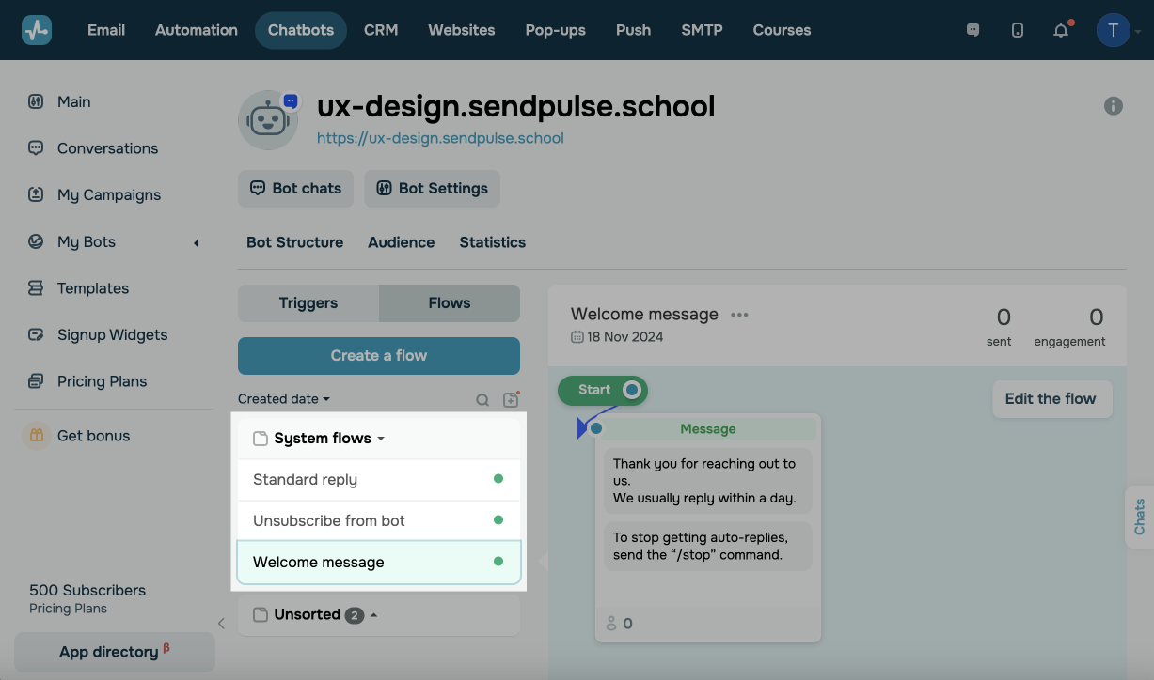1154x680 pixels.
Task: Switch to the Bot Structure tab
Action: (294, 242)
